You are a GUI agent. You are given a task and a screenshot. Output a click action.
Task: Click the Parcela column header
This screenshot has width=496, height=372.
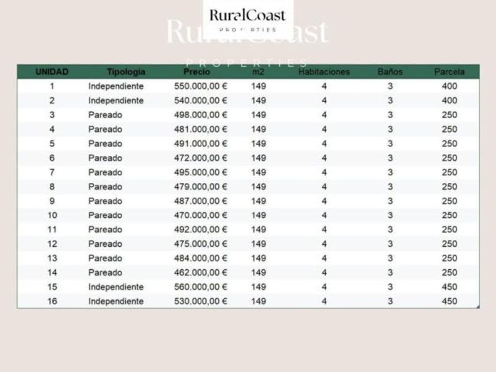449,72
